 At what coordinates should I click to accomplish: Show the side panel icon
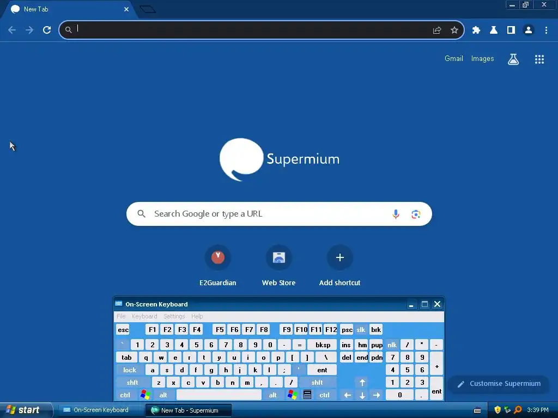tap(511, 30)
